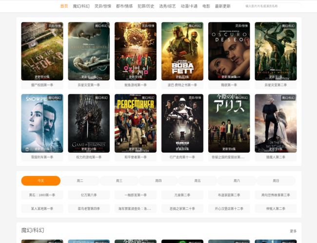317x243 pixels.
Task: Open 菜鸟老警第四季 in schedule
Action: point(89,208)
